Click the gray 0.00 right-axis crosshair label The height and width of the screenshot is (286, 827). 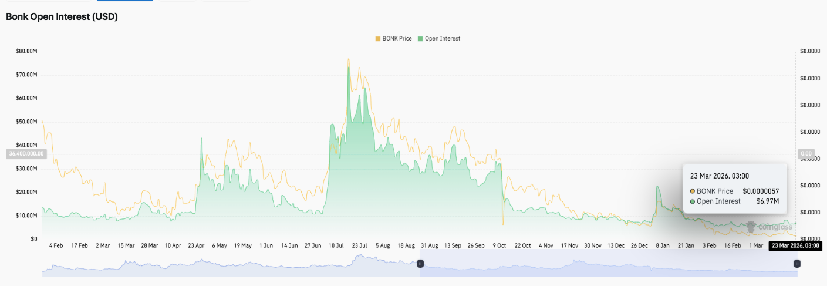[806, 153]
